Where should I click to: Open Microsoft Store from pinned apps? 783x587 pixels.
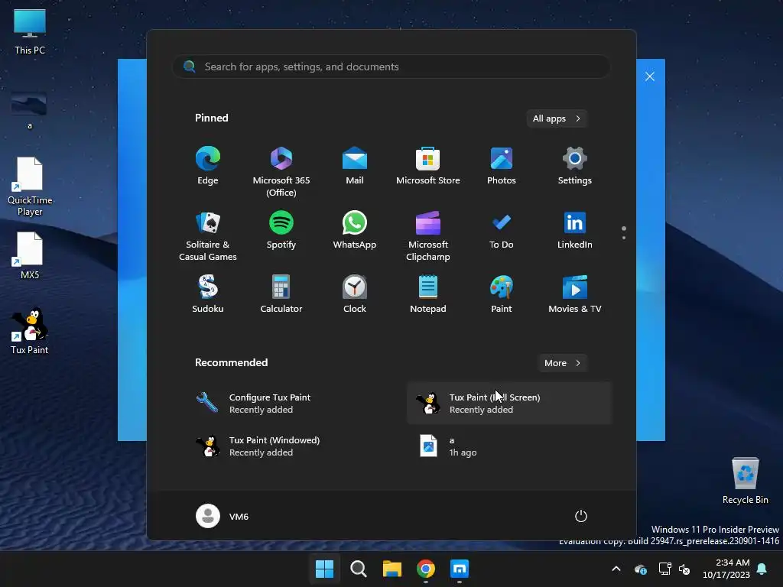428,166
